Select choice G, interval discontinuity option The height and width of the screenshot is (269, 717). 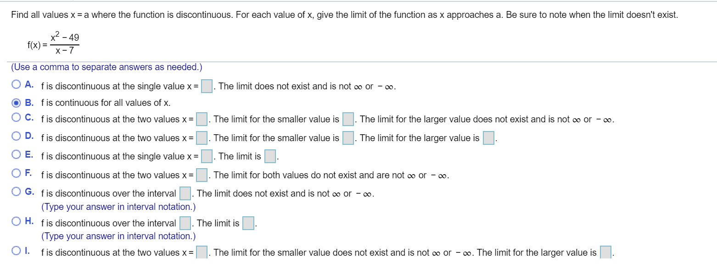pos(16,192)
